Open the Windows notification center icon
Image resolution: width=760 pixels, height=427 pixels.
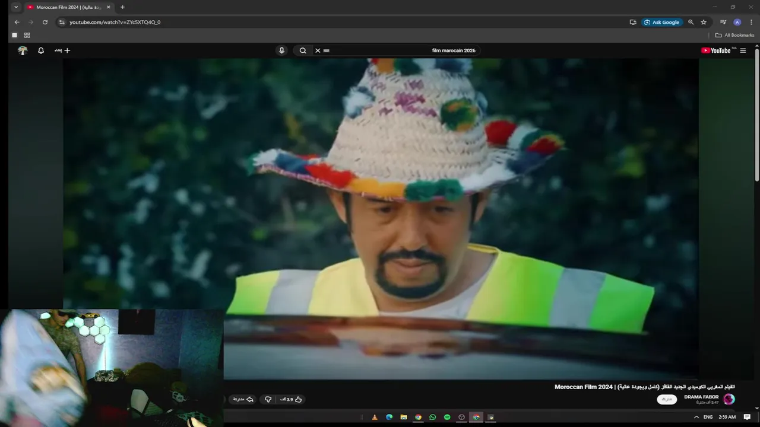(747, 418)
